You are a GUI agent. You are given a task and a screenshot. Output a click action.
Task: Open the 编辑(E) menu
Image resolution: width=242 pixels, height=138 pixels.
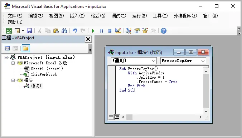click(x=36, y=16)
